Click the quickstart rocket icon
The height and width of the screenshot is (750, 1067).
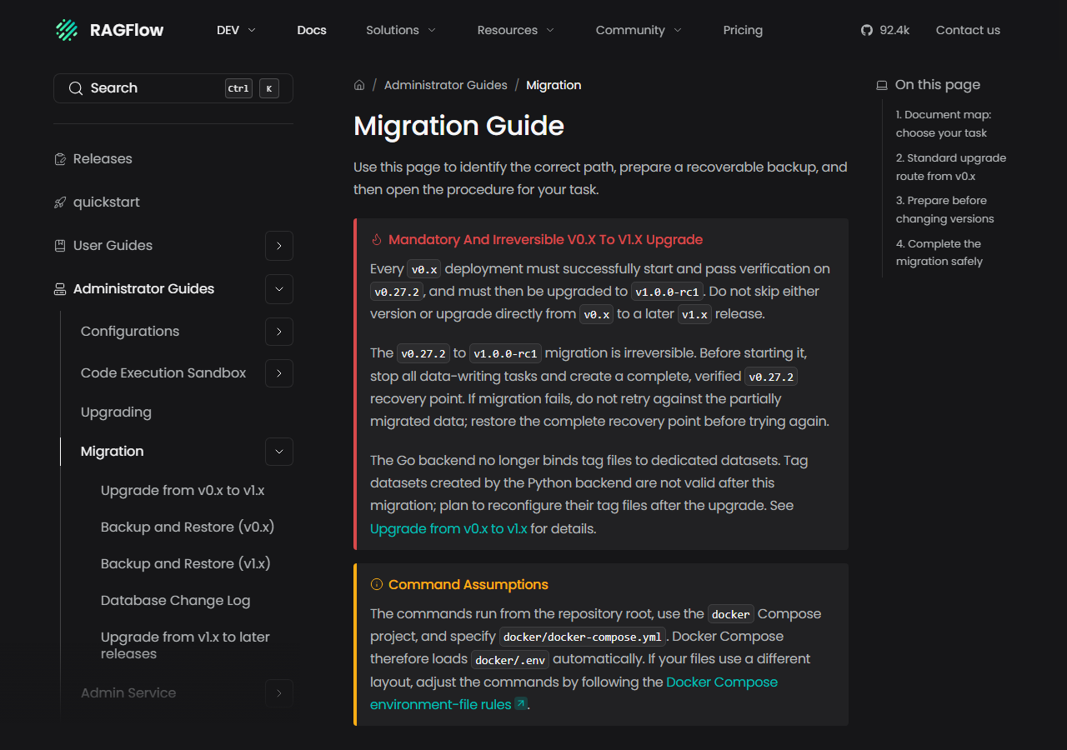tap(60, 202)
